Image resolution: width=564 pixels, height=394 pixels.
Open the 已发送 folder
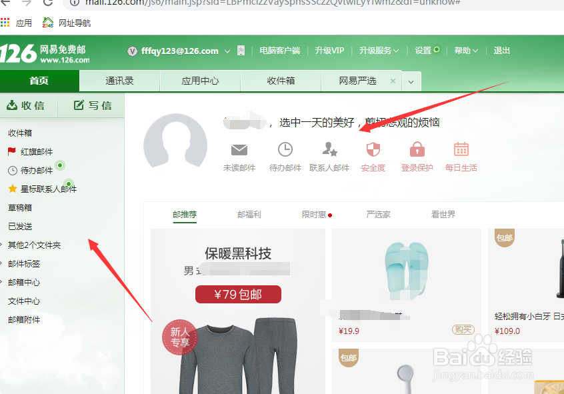click(20, 226)
